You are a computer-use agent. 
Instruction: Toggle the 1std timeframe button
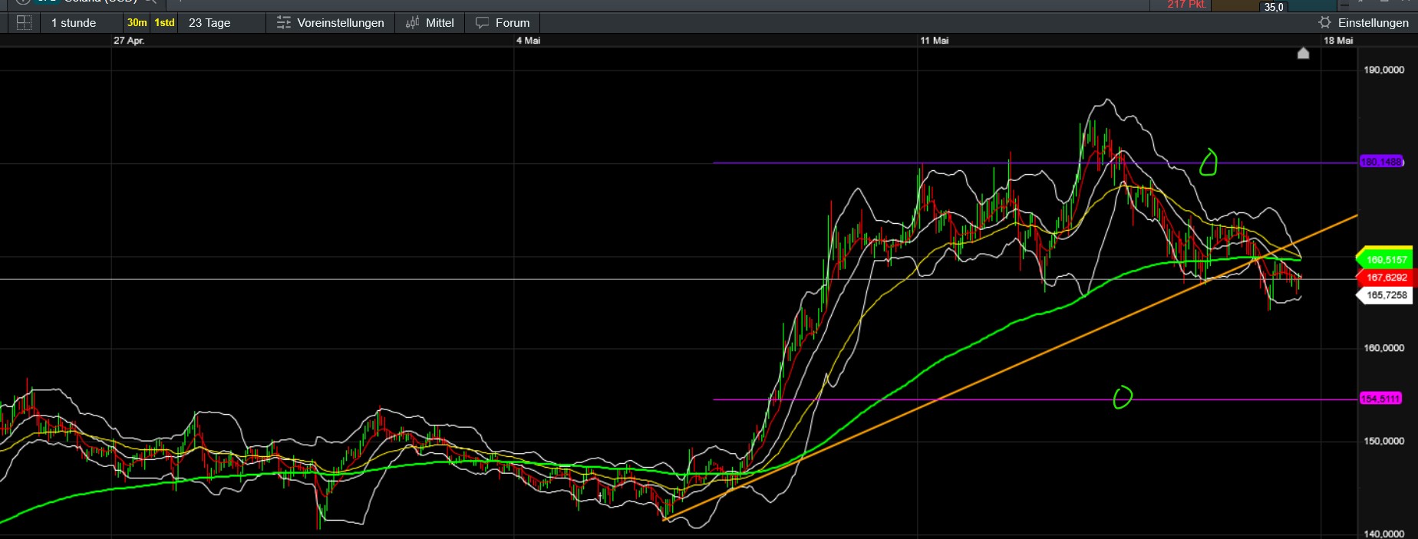(x=164, y=23)
